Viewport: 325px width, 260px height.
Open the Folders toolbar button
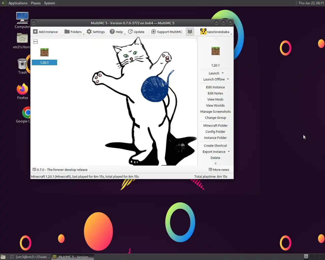[73, 32]
